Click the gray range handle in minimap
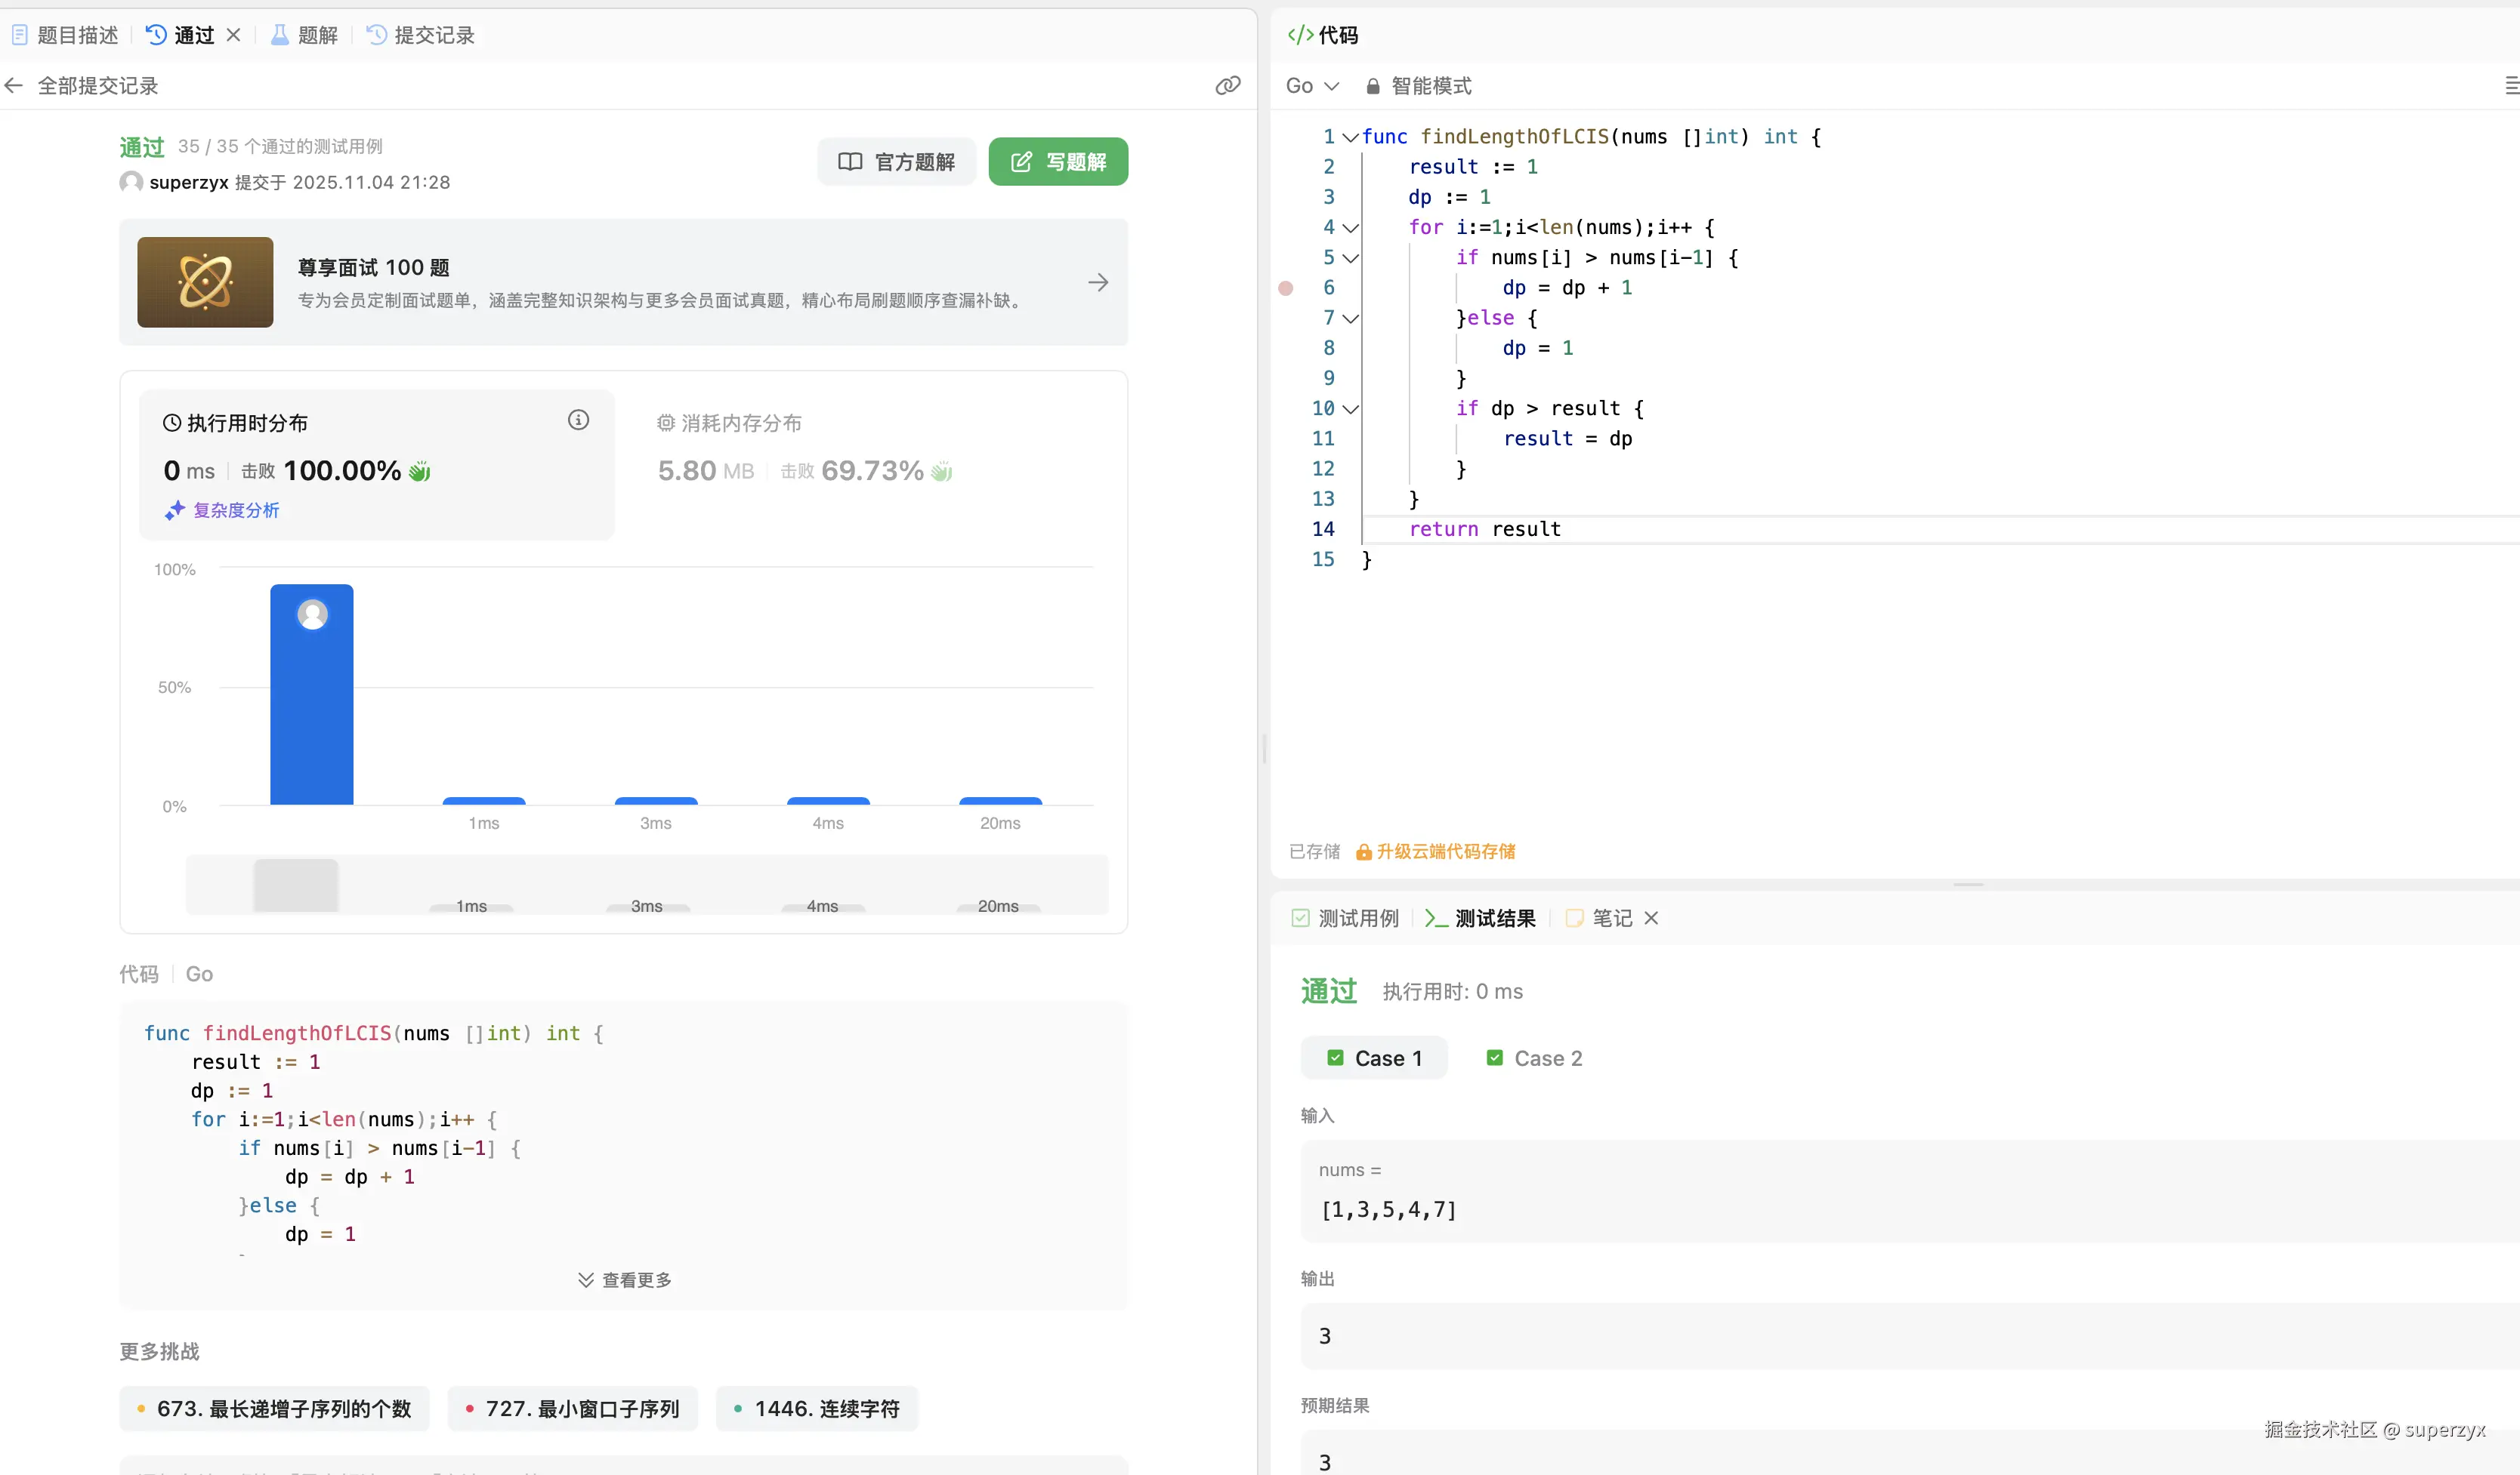This screenshot has width=2520, height=1475. click(296, 885)
